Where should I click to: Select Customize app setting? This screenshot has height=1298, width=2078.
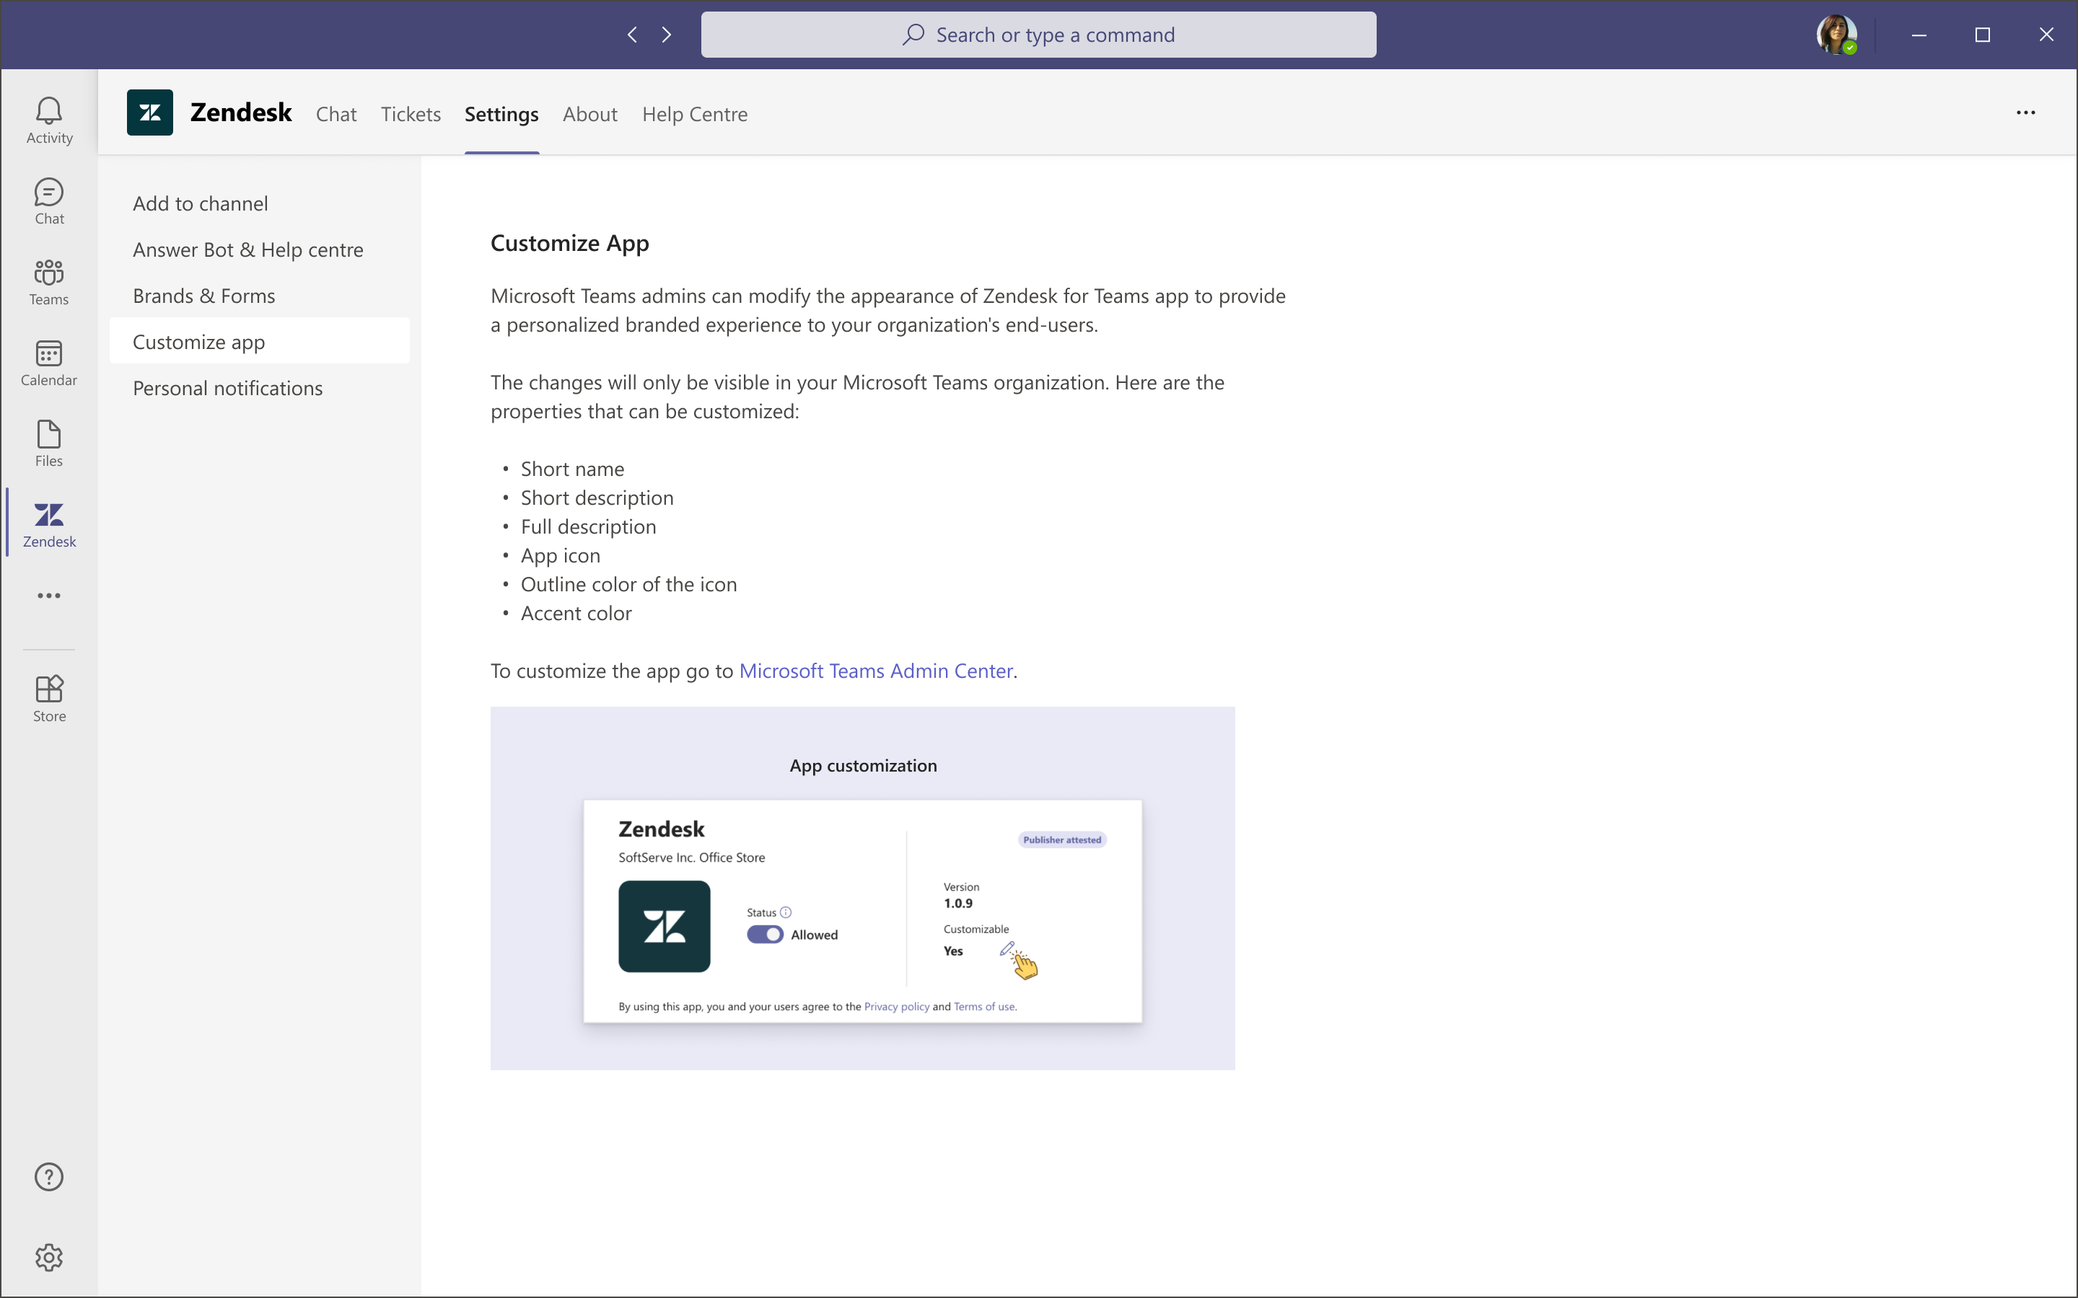click(259, 342)
